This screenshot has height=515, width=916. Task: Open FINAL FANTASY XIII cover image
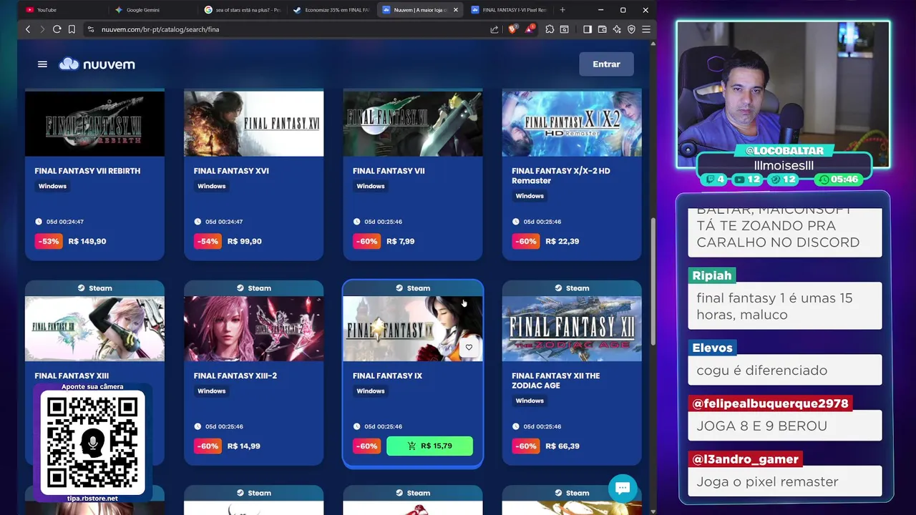click(x=94, y=328)
